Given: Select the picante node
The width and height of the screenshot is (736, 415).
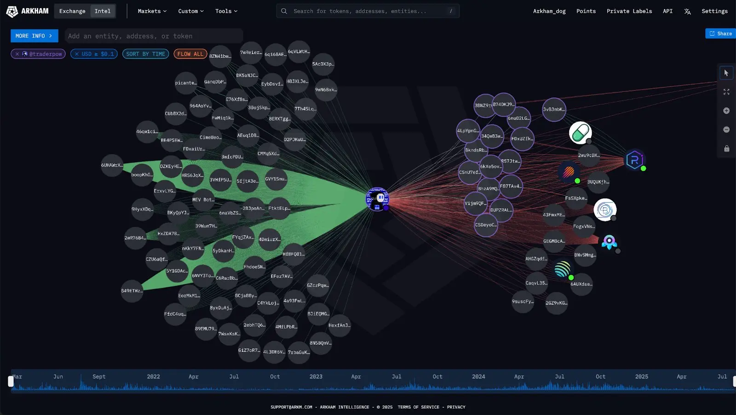Looking at the screenshot, I should pos(186,83).
